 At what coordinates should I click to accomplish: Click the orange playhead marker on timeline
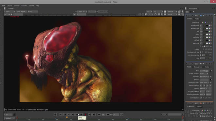67,117
